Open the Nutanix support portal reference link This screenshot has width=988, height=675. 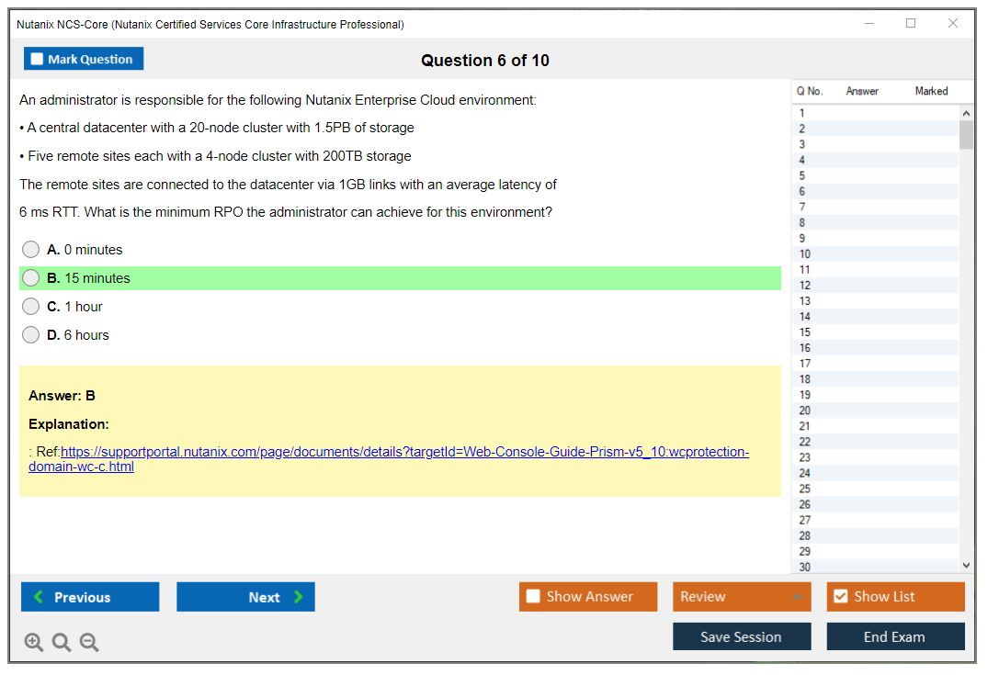[x=404, y=453]
